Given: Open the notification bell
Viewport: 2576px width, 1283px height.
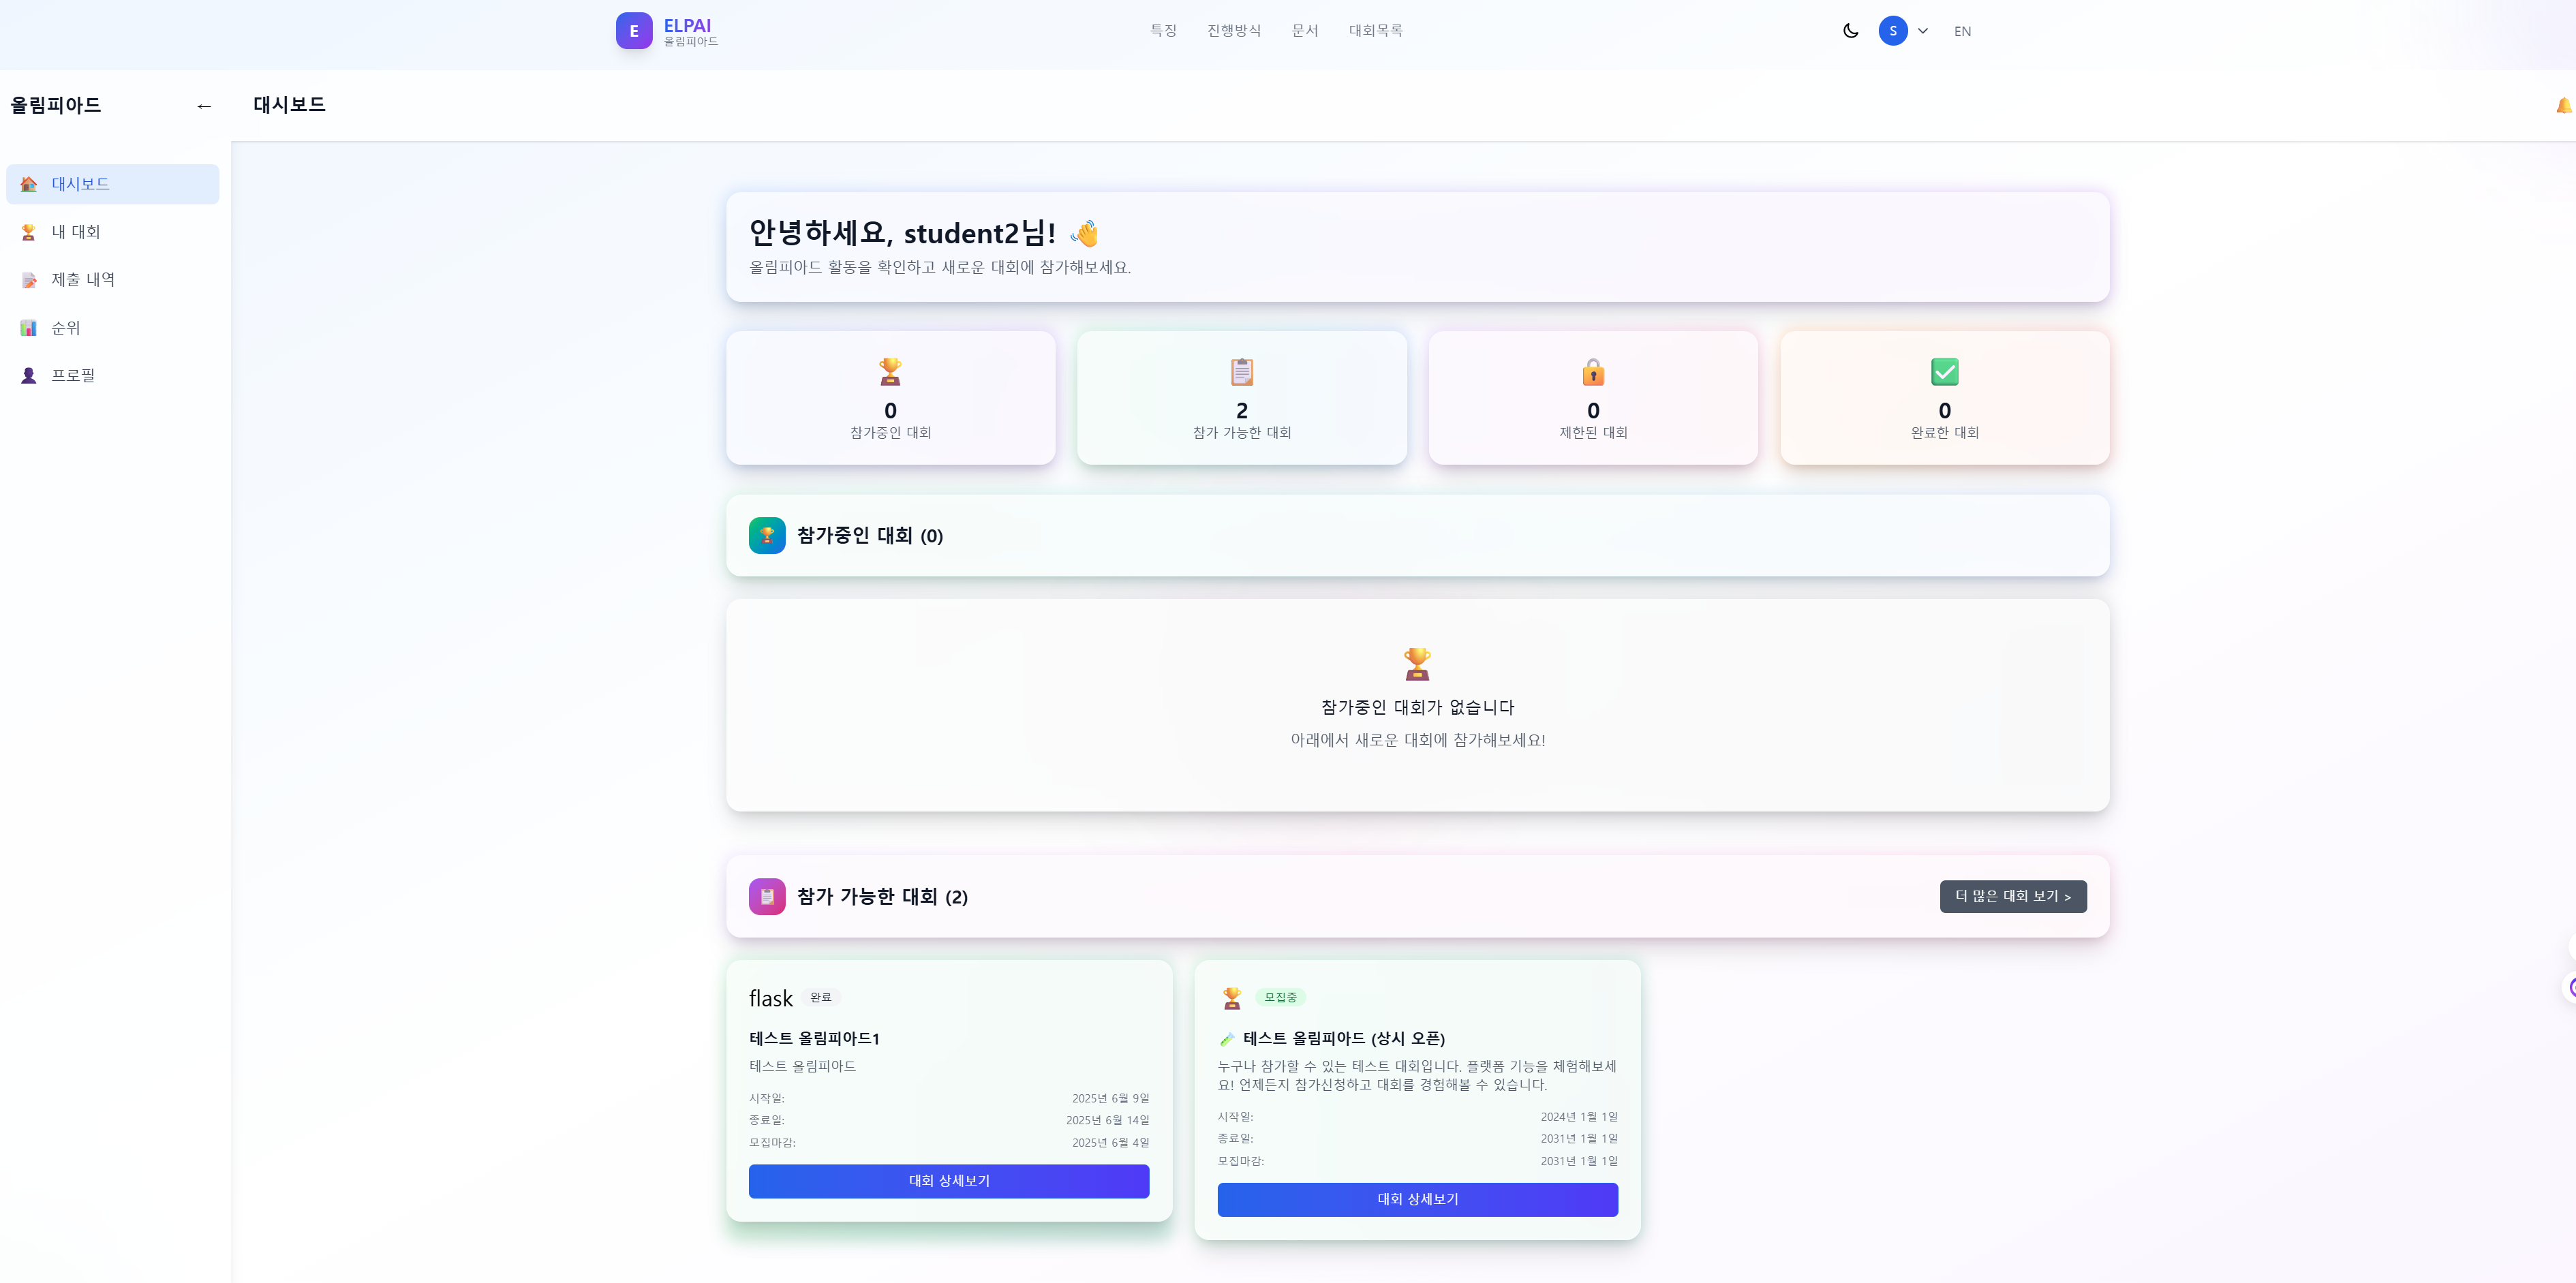Looking at the screenshot, I should point(2564,105).
